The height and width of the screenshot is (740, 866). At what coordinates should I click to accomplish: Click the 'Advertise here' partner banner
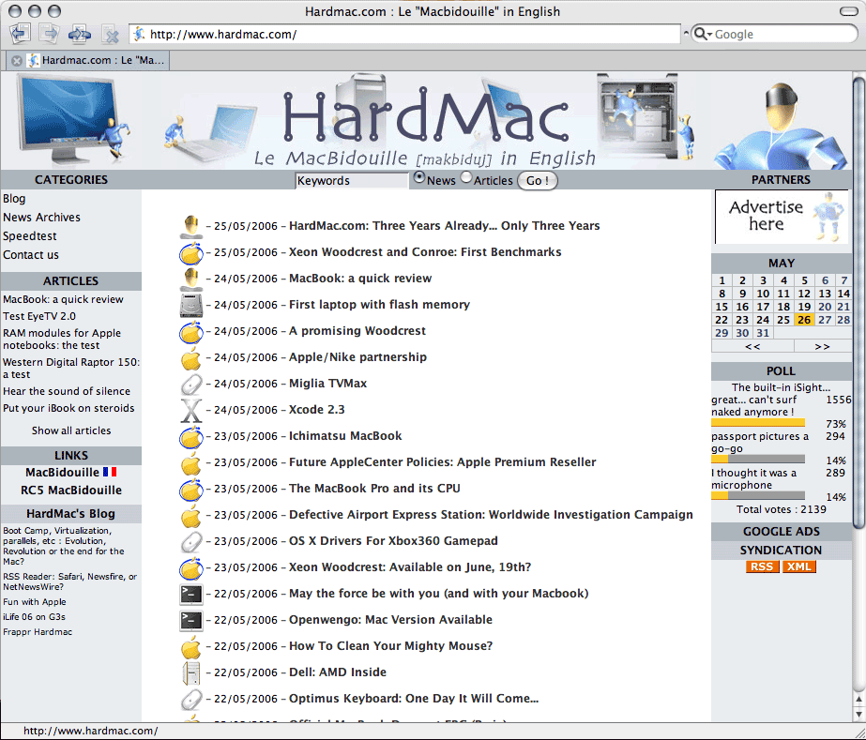coord(782,217)
